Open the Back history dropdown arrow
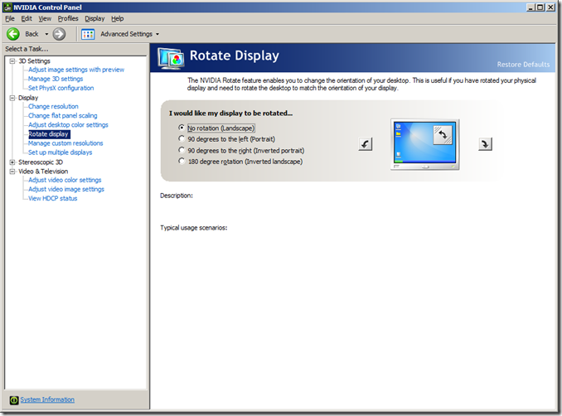 [46, 34]
